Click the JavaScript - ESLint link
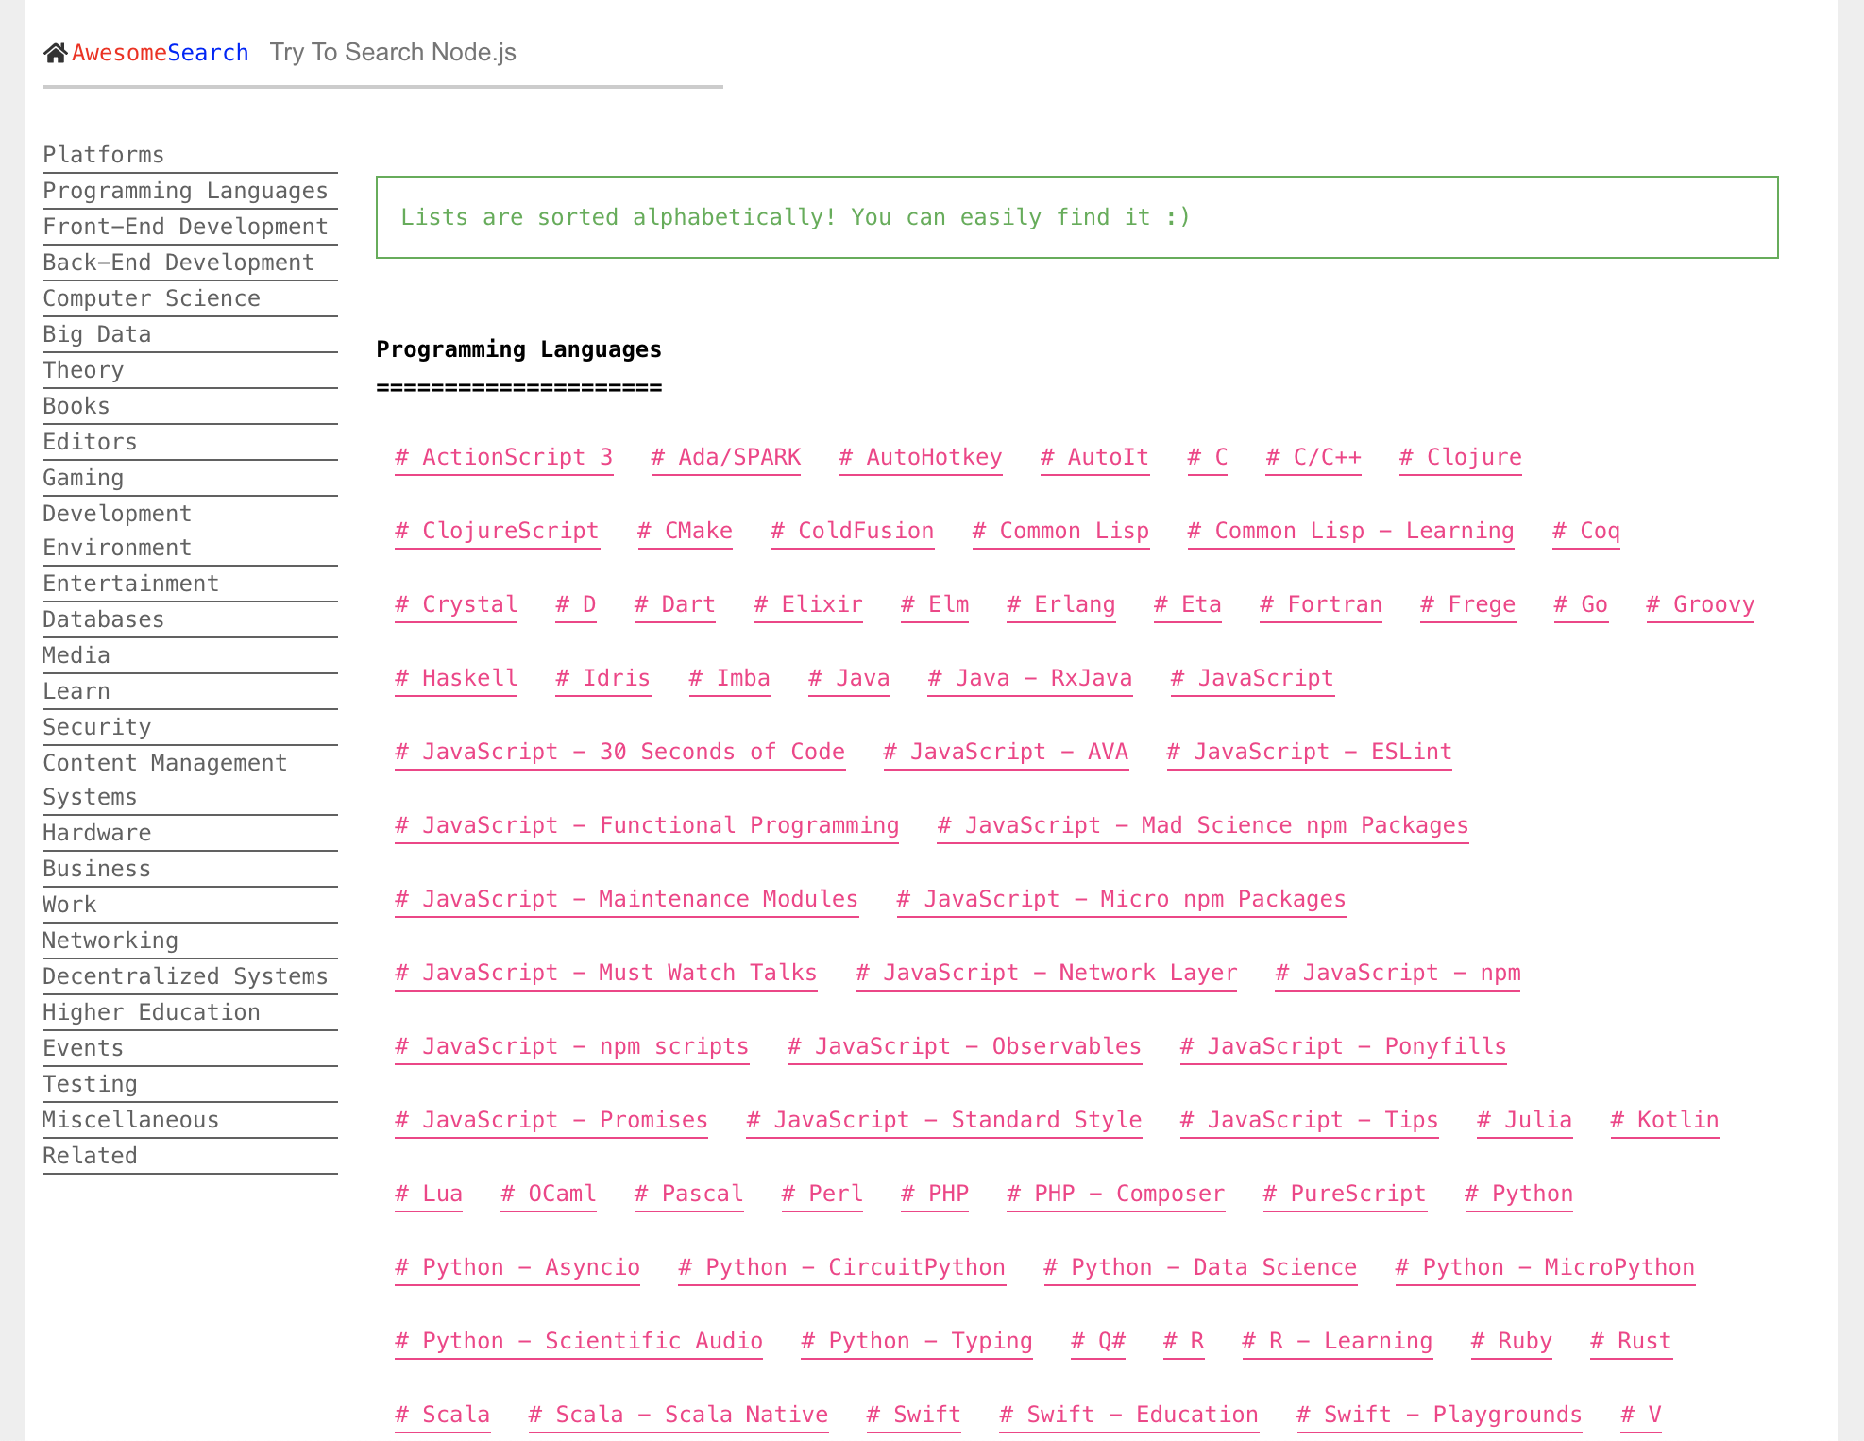This screenshot has width=1864, height=1441. click(x=1308, y=751)
